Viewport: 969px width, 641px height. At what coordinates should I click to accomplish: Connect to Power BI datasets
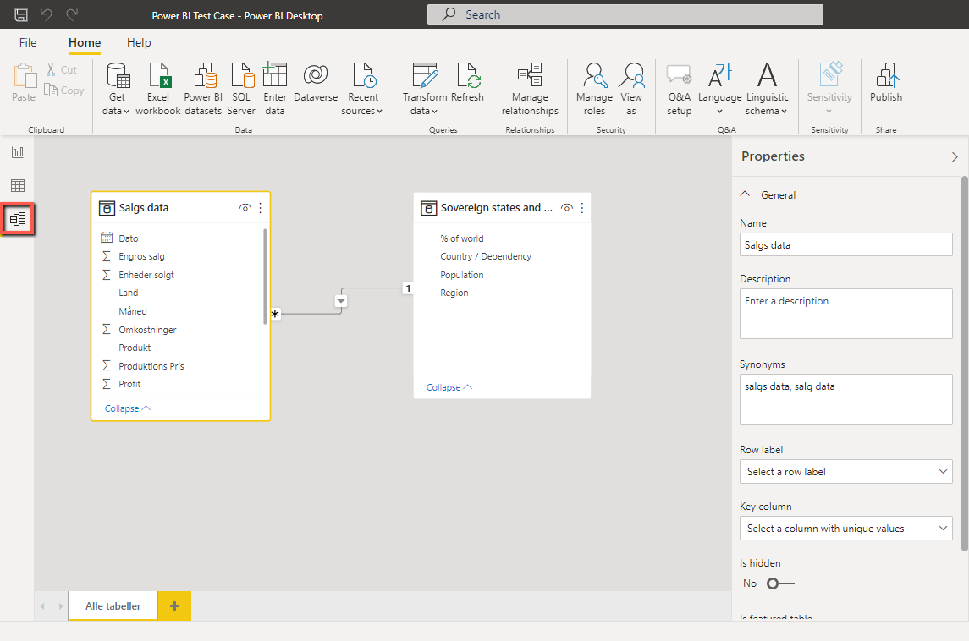(x=203, y=89)
